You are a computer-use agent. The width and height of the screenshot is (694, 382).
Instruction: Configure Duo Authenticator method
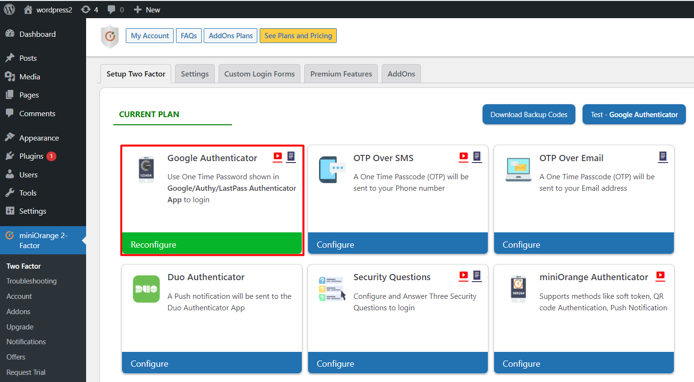point(212,363)
